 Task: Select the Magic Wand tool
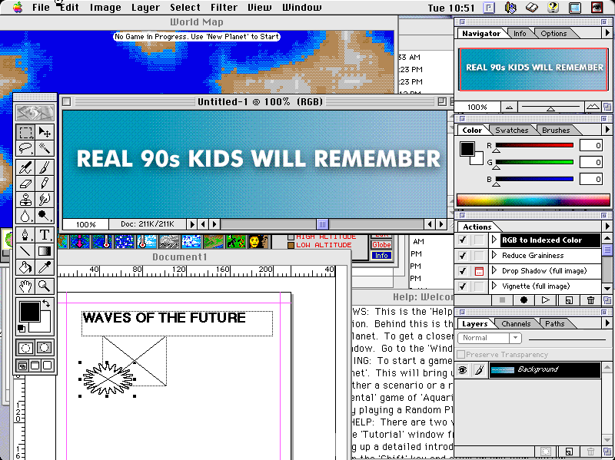(x=45, y=149)
